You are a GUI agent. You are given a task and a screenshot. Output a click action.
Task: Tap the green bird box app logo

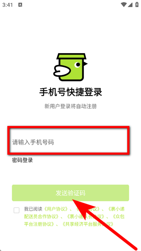pyautogui.click(x=70, y=67)
